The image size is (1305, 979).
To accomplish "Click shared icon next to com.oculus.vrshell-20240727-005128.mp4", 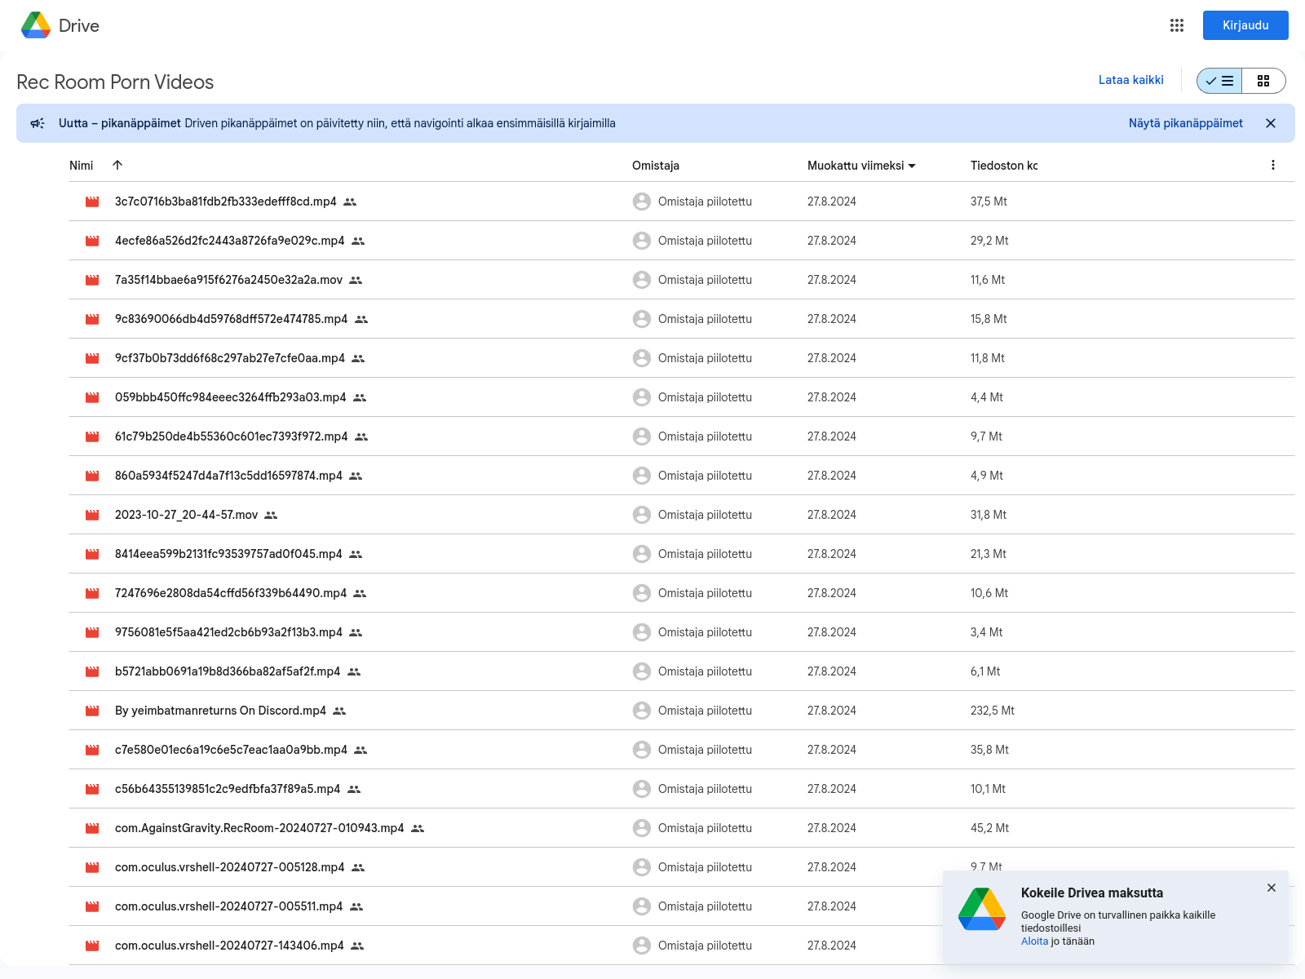I will [x=358, y=867].
